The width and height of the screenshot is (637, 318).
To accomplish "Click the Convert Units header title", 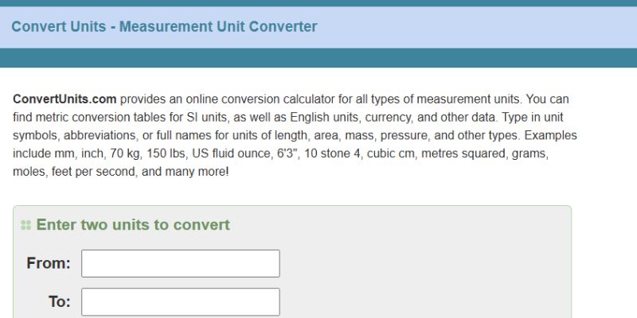I will (164, 26).
